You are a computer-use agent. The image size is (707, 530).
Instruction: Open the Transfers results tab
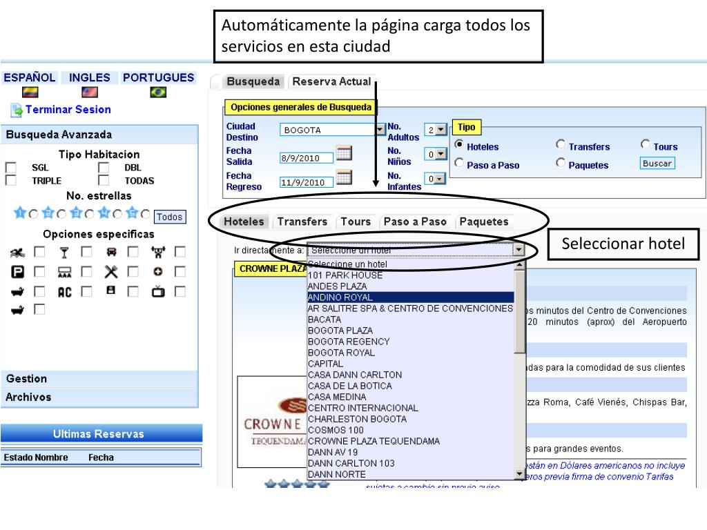[302, 222]
